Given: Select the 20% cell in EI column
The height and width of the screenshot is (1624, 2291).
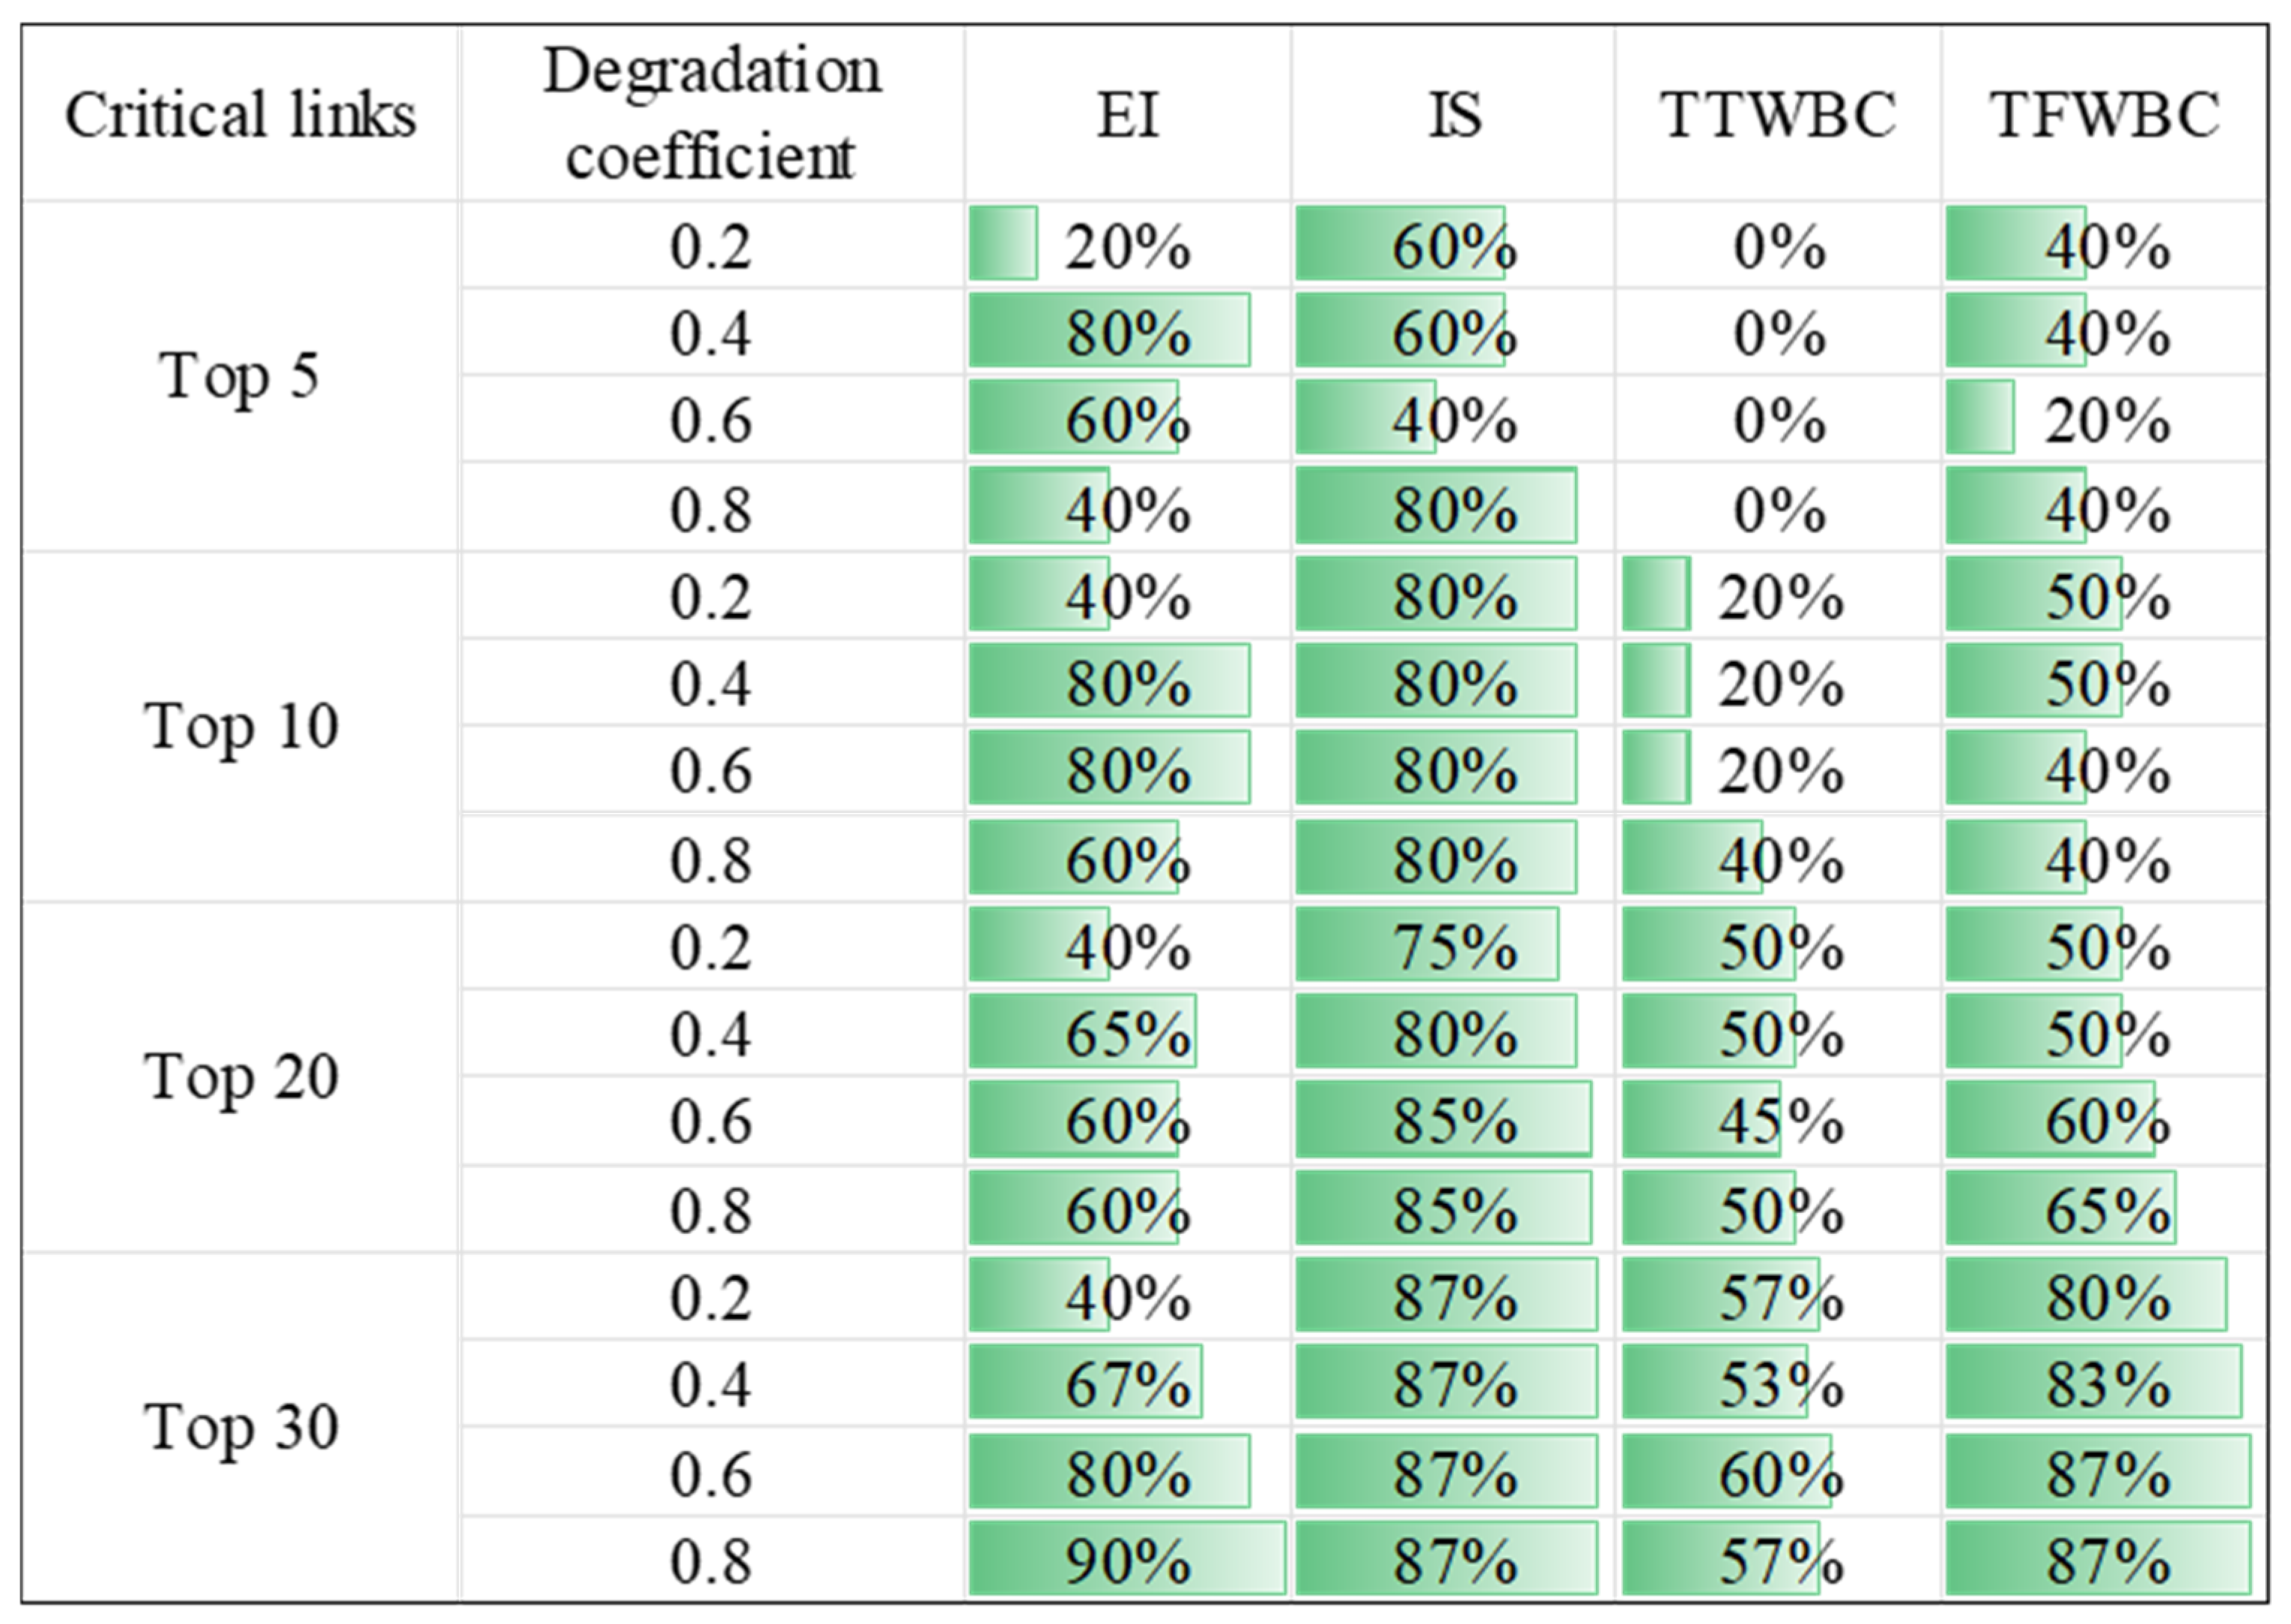Looking at the screenshot, I should click(x=1127, y=246).
